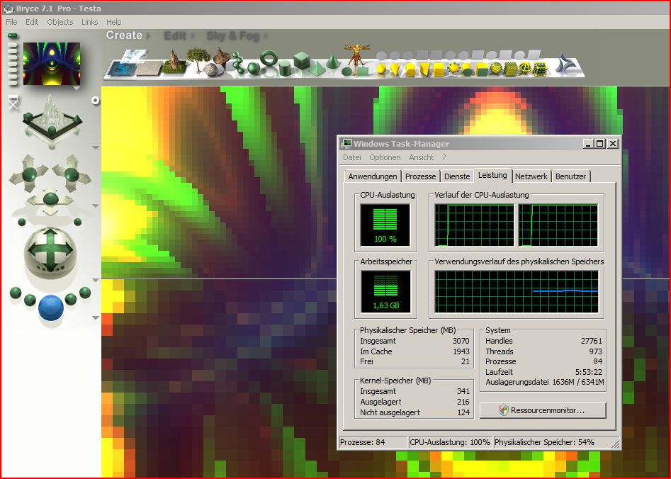Viewport: 671px width, 479px height.
Task: Click the ring toggle beside the view control
Action: (96, 100)
